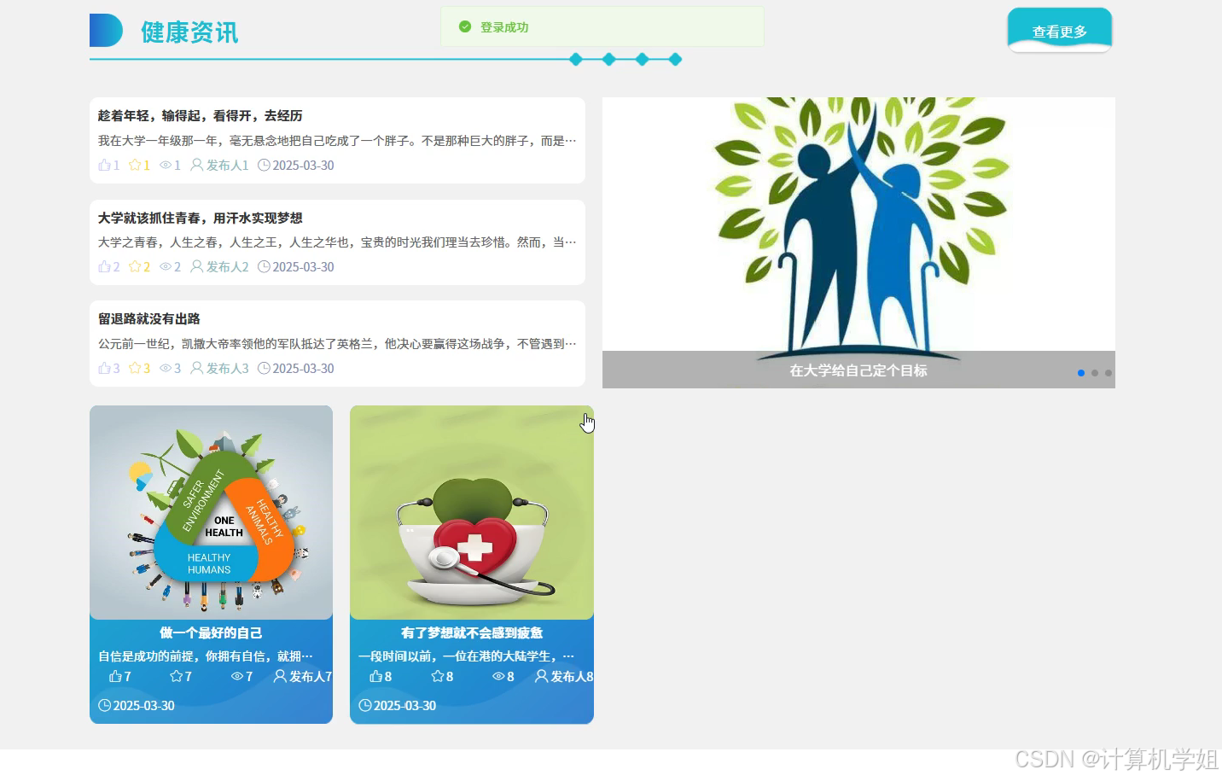The width and height of the screenshot is (1222, 781).
Task: Select the first active carousel dot
Action: (1081, 373)
